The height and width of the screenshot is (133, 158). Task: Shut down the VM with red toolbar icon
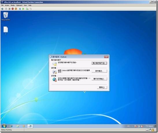[x=13, y=9]
